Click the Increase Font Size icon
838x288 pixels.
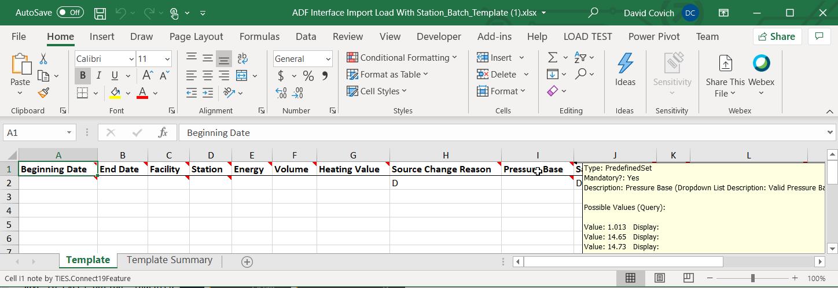(148, 76)
